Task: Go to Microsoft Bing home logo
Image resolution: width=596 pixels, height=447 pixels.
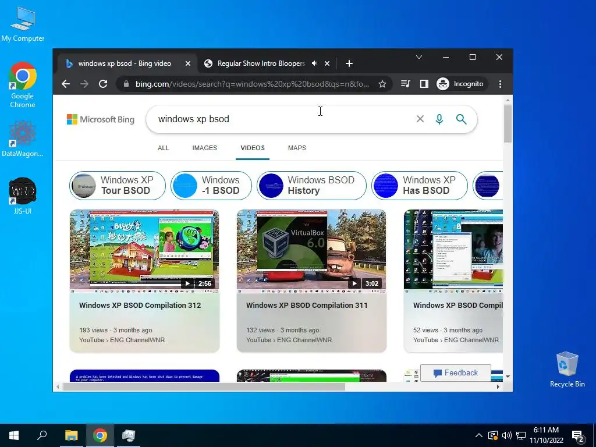Action: pyautogui.click(x=101, y=119)
